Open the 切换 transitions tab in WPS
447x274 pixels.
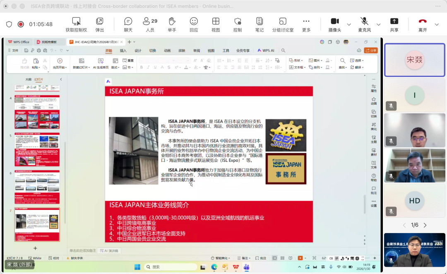152,50
